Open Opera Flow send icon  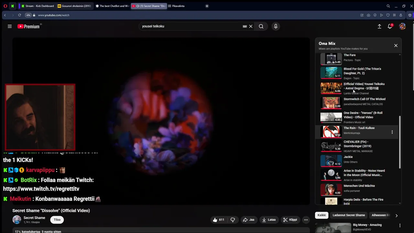[381, 15]
